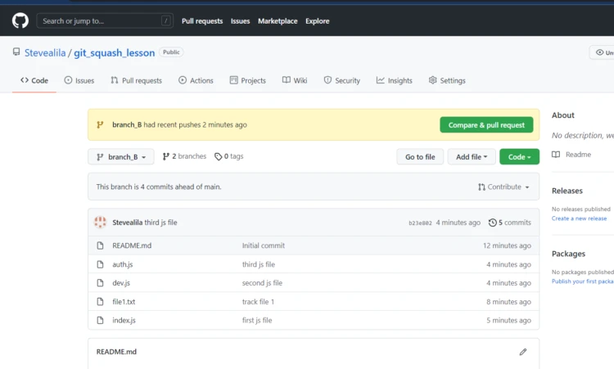Open the auth.js file
The height and width of the screenshot is (369, 614).
pos(123,264)
